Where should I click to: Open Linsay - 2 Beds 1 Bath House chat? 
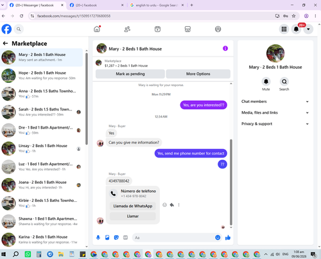pyautogui.click(x=42, y=148)
